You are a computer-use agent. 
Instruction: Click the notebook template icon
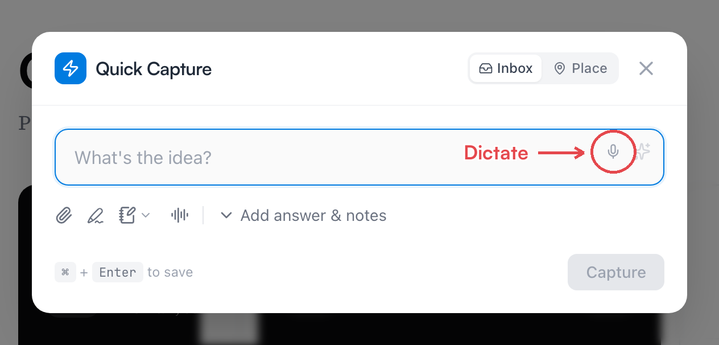127,215
